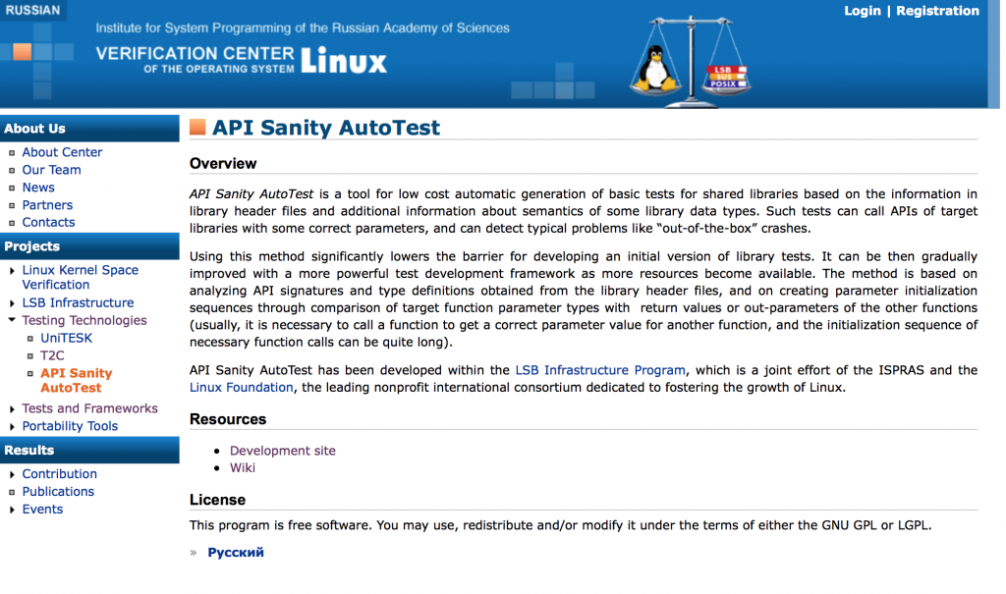This screenshot has height=594, width=1006.
Task: Click the Resources heading
Action: click(228, 419)
